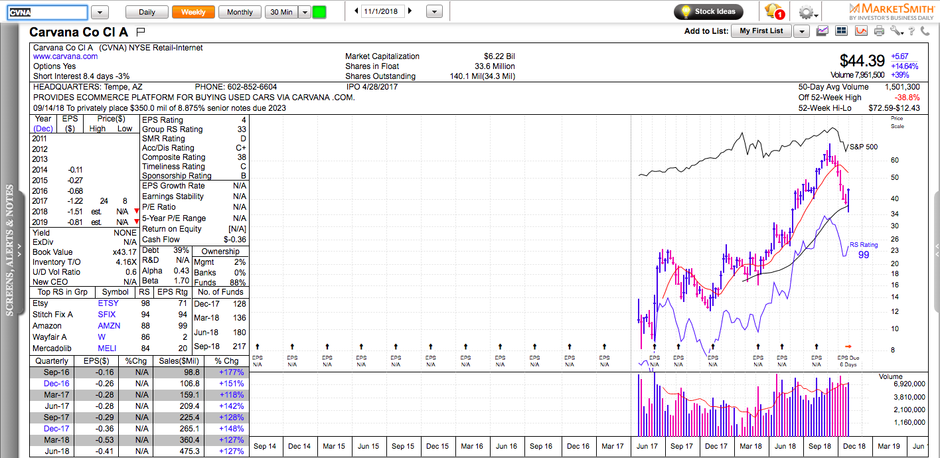Click the chart view icon beside list dropdown
Image resolution: width=940 pixels, height=458 pixels.
pyautogui.click(x=823, y=31)
